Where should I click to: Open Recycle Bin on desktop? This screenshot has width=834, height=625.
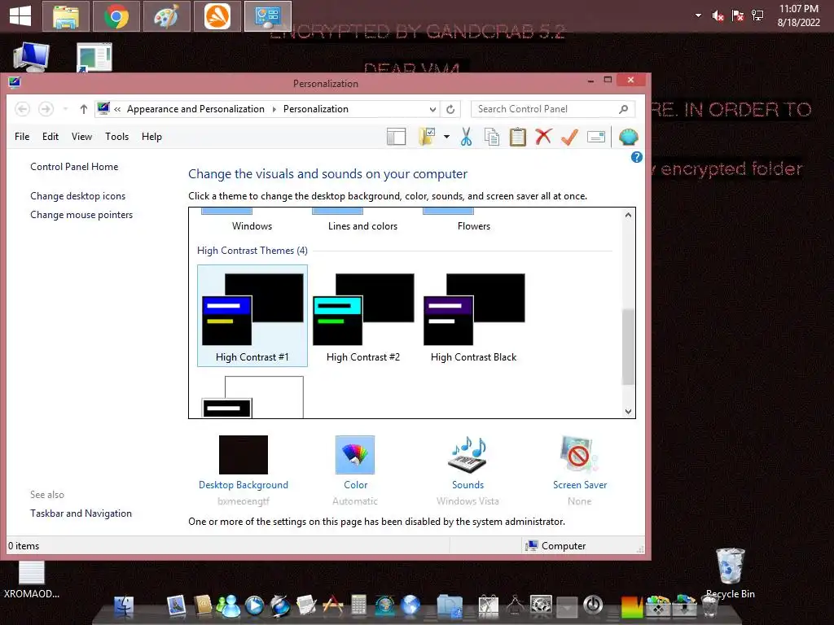(x=731, y=574)
